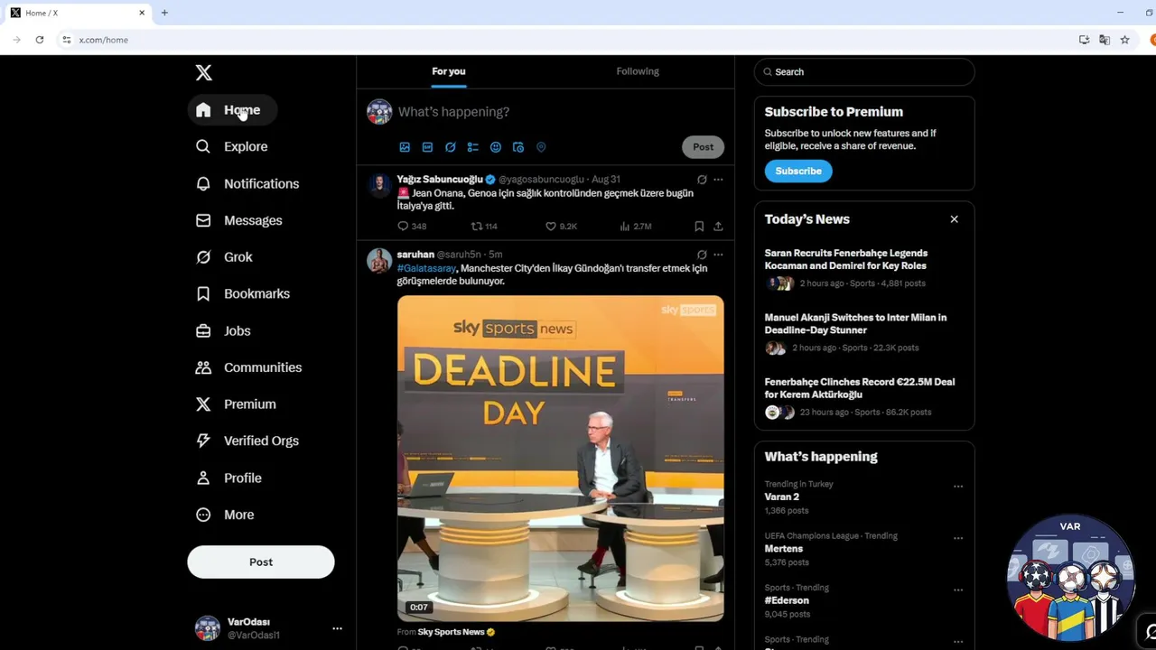Screen dimensions: 1156x650
Task: Open the browser translate page icon
Action: [x=1105, y=40]
